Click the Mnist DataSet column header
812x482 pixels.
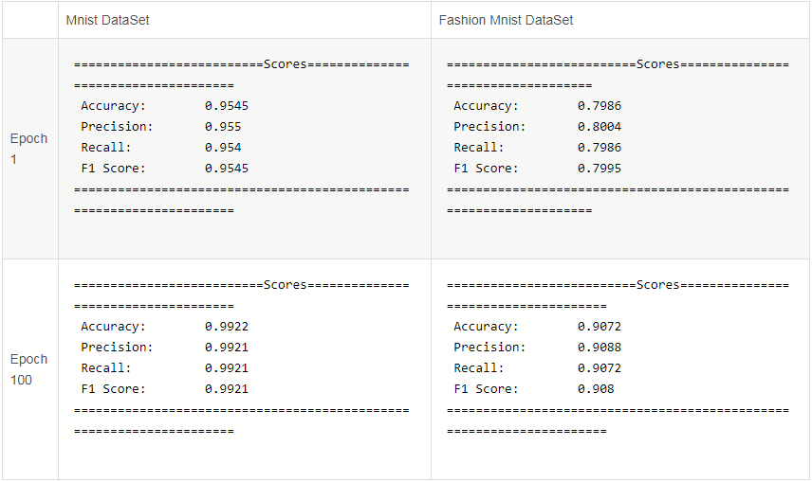click(107, 20)
